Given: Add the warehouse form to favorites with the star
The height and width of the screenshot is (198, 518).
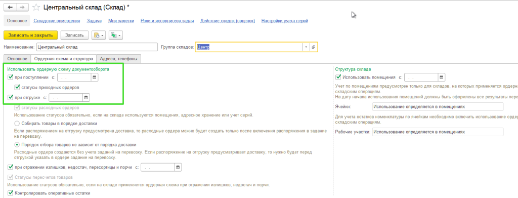Looking at the screenshot, I should 36,7.
